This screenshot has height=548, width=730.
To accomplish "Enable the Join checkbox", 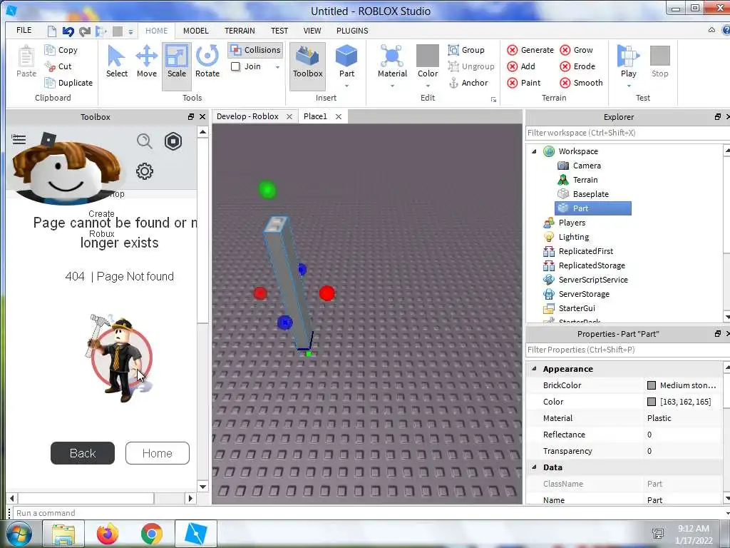I will pos(235,66).
